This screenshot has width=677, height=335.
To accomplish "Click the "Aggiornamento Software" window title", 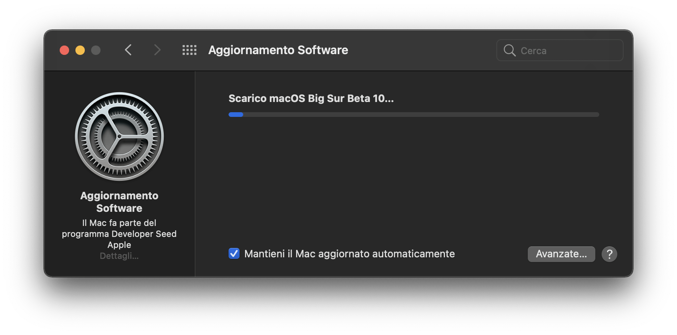I will click(x=278, y=50).
